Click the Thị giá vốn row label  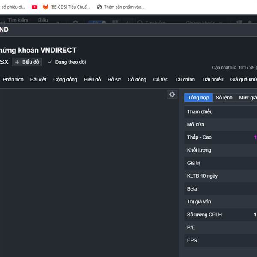[199, 202]
